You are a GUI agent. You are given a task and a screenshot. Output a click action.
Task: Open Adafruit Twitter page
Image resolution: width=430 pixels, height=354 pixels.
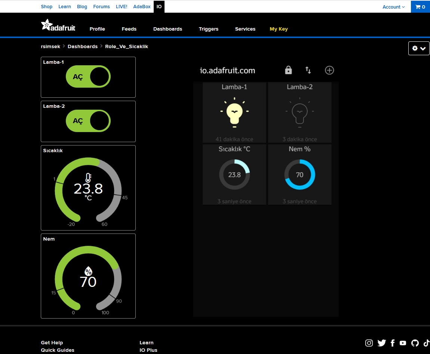tap(381, 343)
